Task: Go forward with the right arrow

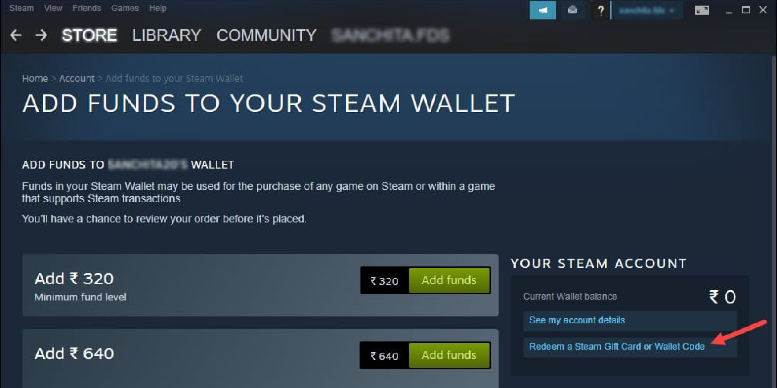Action: tap(41, 35)
